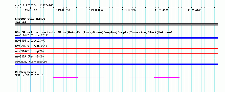Screen dimensions: 225x92
Task: Select the magenta SAMD12 gene line
Action: pyautogui.click(x=116, y=78)
